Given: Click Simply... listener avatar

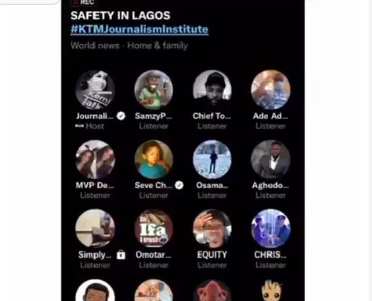Looking at the screenshot, I should 95,229.
